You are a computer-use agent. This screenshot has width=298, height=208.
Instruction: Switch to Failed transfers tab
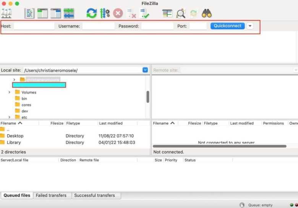[51, 195]
